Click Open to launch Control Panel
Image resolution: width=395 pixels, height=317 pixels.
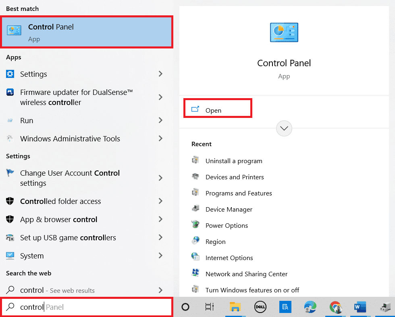click(x=218, y=108)
